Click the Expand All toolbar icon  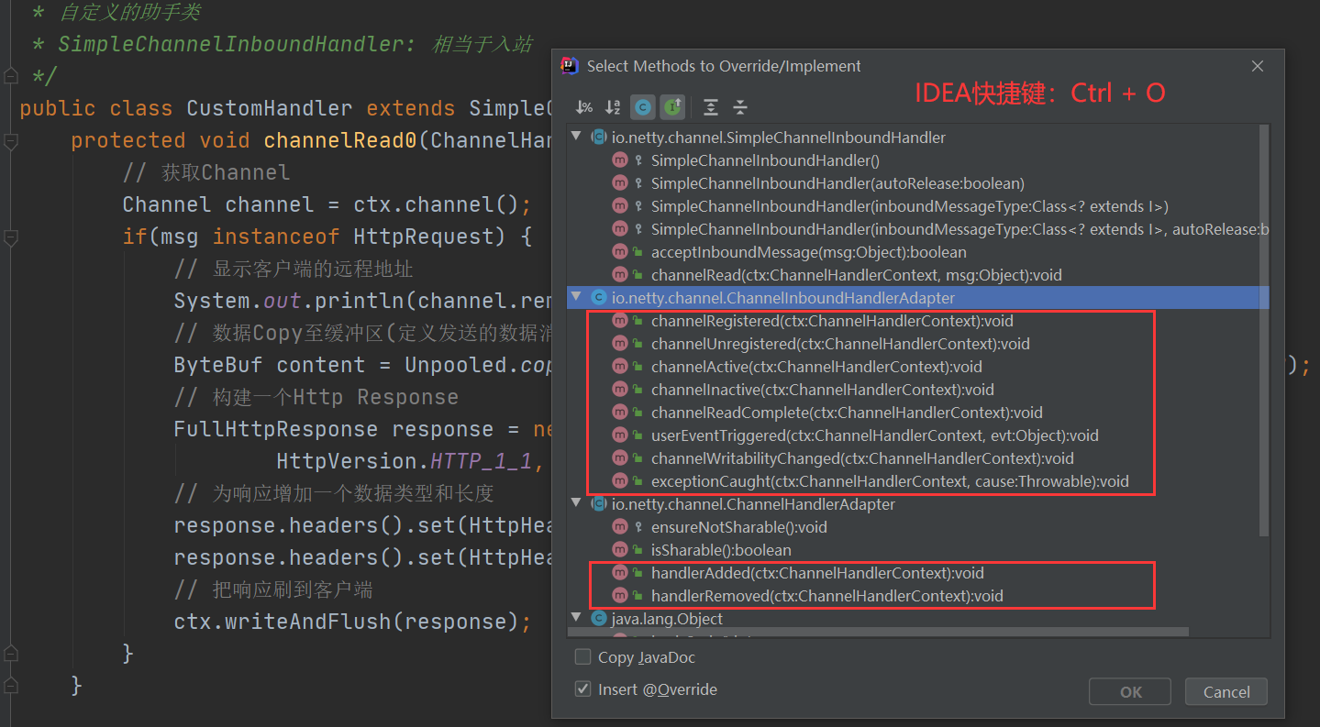pos(710,107)
